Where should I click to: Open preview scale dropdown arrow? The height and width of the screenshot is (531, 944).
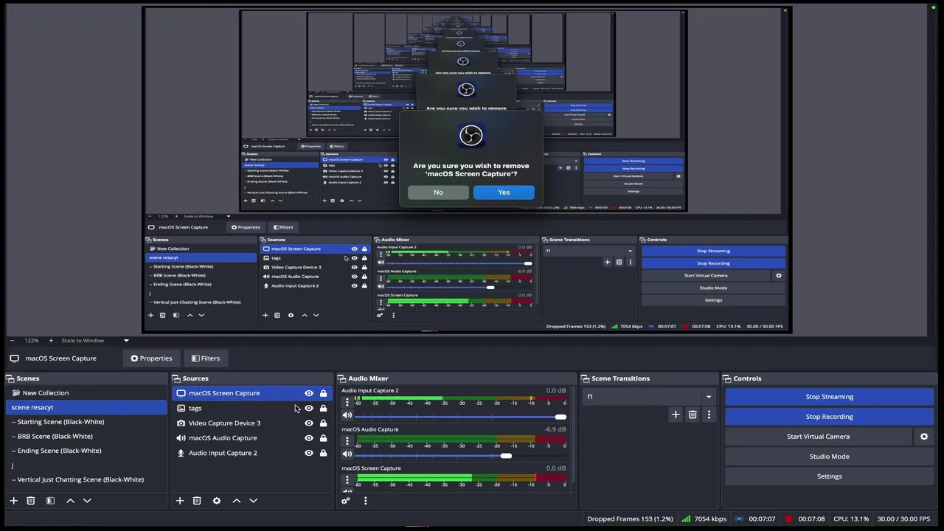pyautogui.click(x=126, y=340)
